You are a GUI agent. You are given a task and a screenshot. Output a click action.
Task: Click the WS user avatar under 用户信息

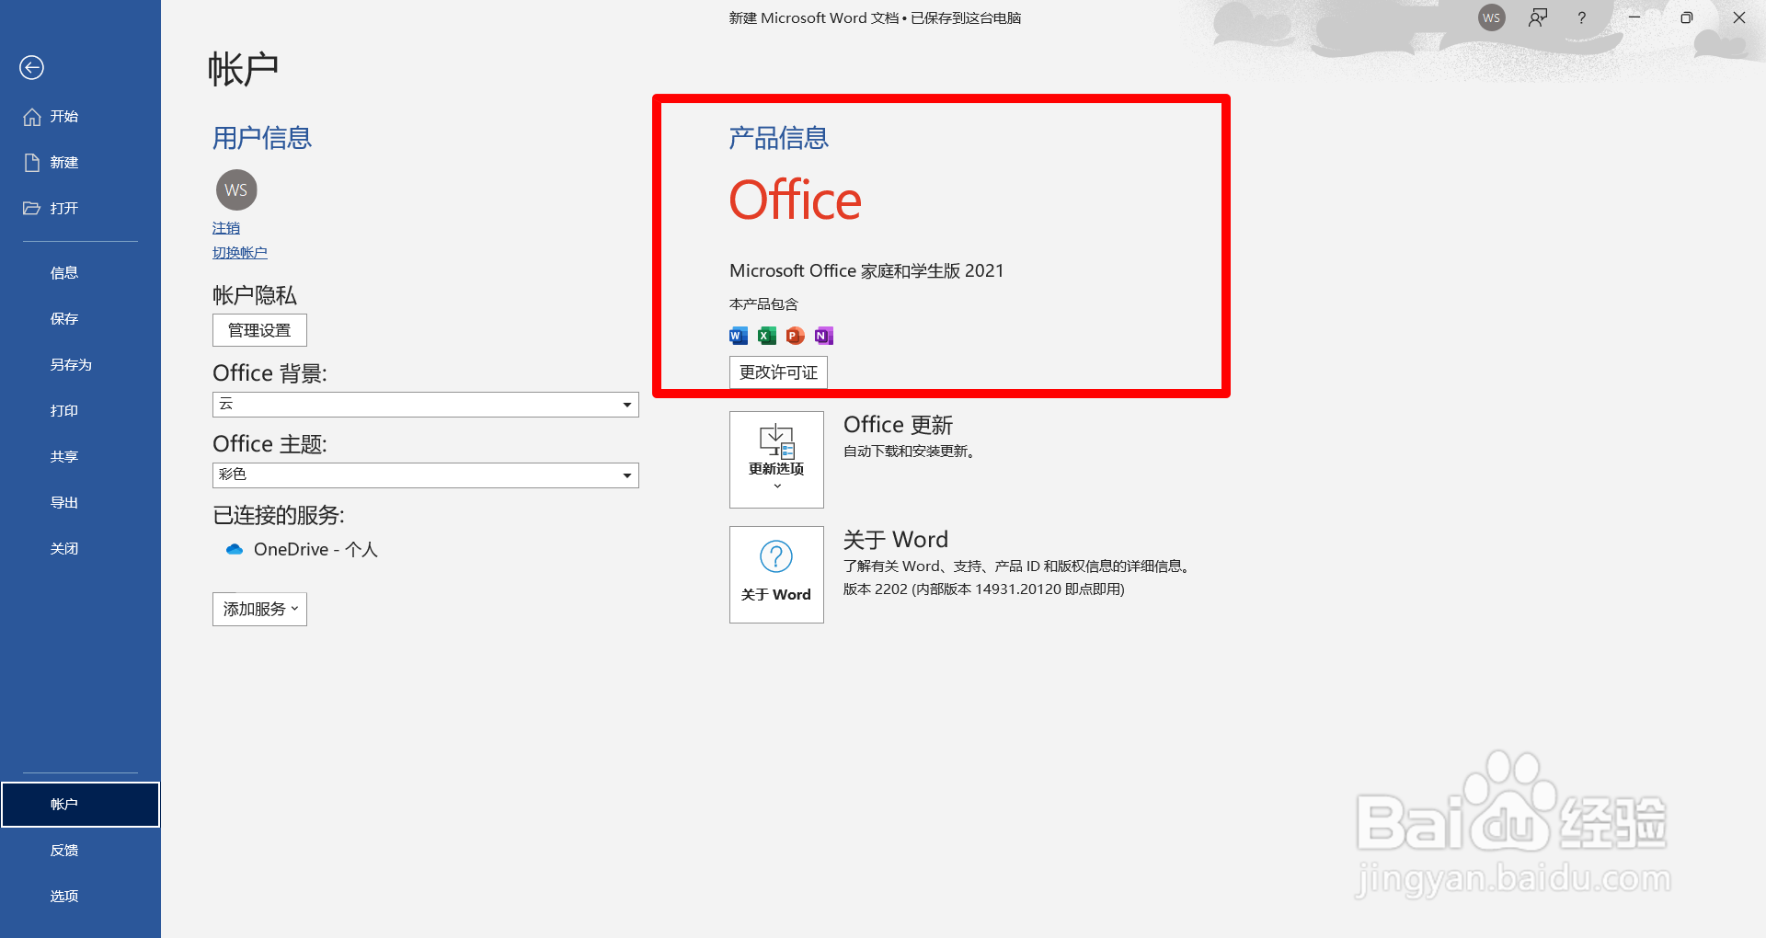pyautogui.click(x=236, y=190)
